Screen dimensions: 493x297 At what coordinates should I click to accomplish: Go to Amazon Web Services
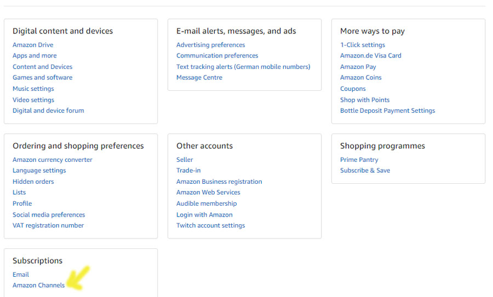pyautogui.click(x=208, y=193)
